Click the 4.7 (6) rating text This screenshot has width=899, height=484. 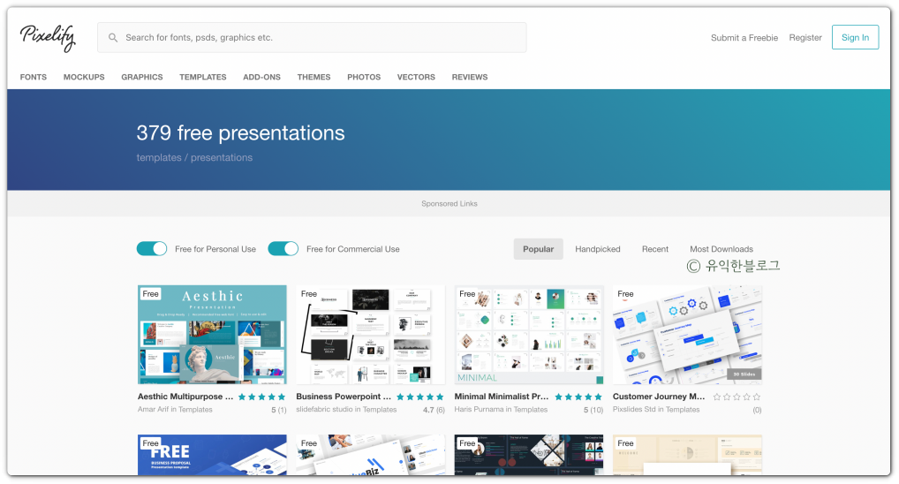(434, 410)
